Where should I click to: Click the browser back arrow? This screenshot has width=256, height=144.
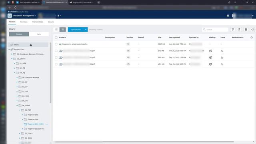pos(10,8)
